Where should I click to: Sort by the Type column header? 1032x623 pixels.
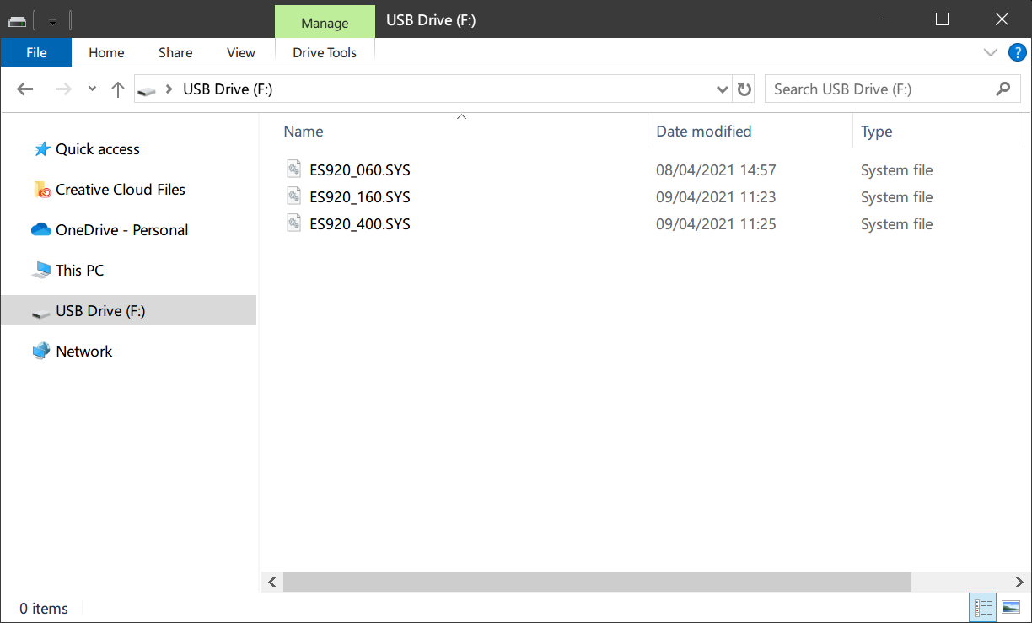click(877, 132)
